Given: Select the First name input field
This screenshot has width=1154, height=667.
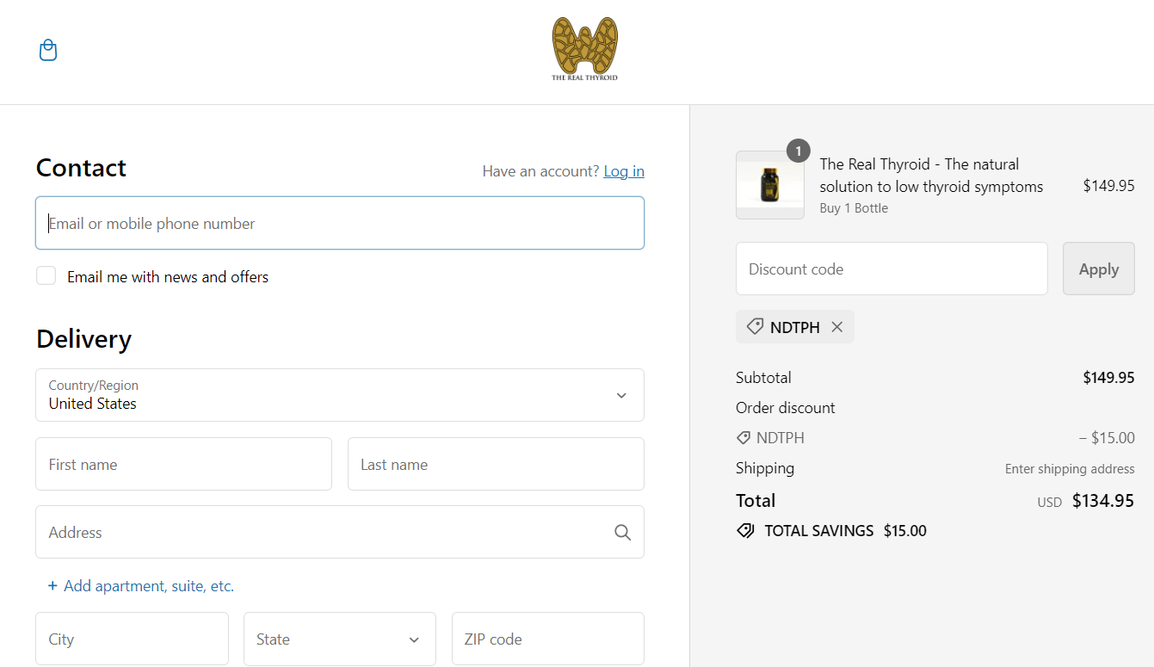Looking at the screenshot, I should click(x=183, y=465).
